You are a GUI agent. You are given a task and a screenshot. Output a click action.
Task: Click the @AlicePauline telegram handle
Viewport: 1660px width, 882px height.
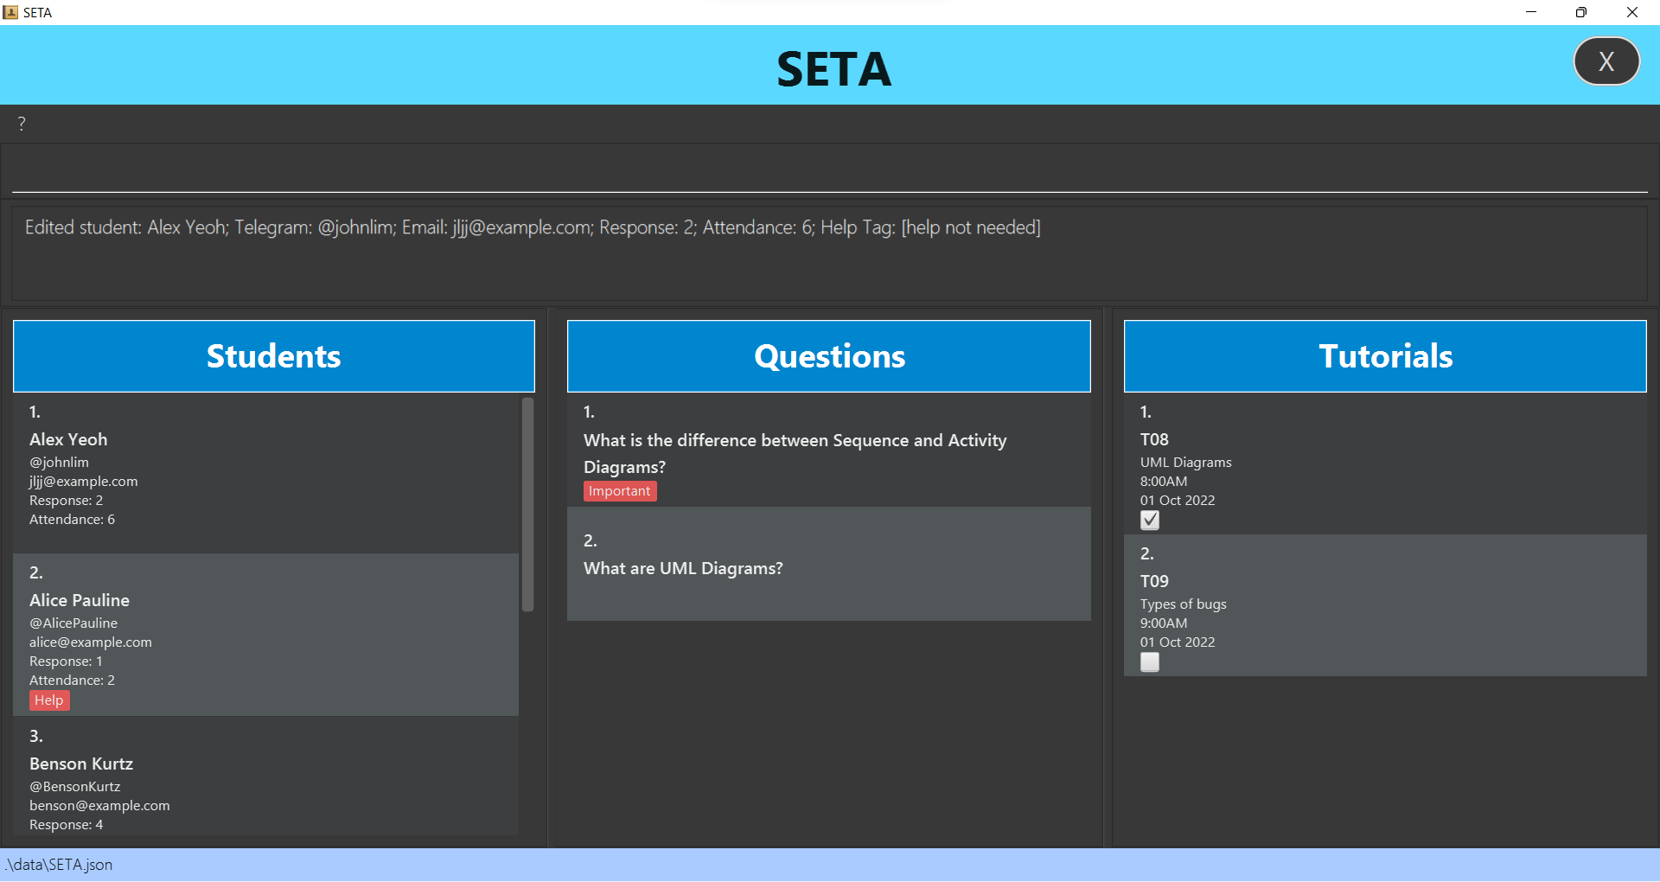pyautogui.click(x=73, y=623)
